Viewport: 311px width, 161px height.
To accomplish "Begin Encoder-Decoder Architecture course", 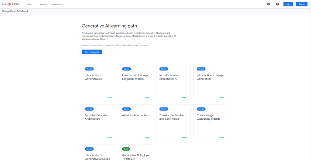I will pos(110,137).
